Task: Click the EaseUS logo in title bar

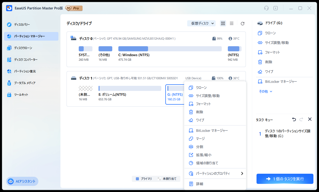Action: (x=9, y=8)
